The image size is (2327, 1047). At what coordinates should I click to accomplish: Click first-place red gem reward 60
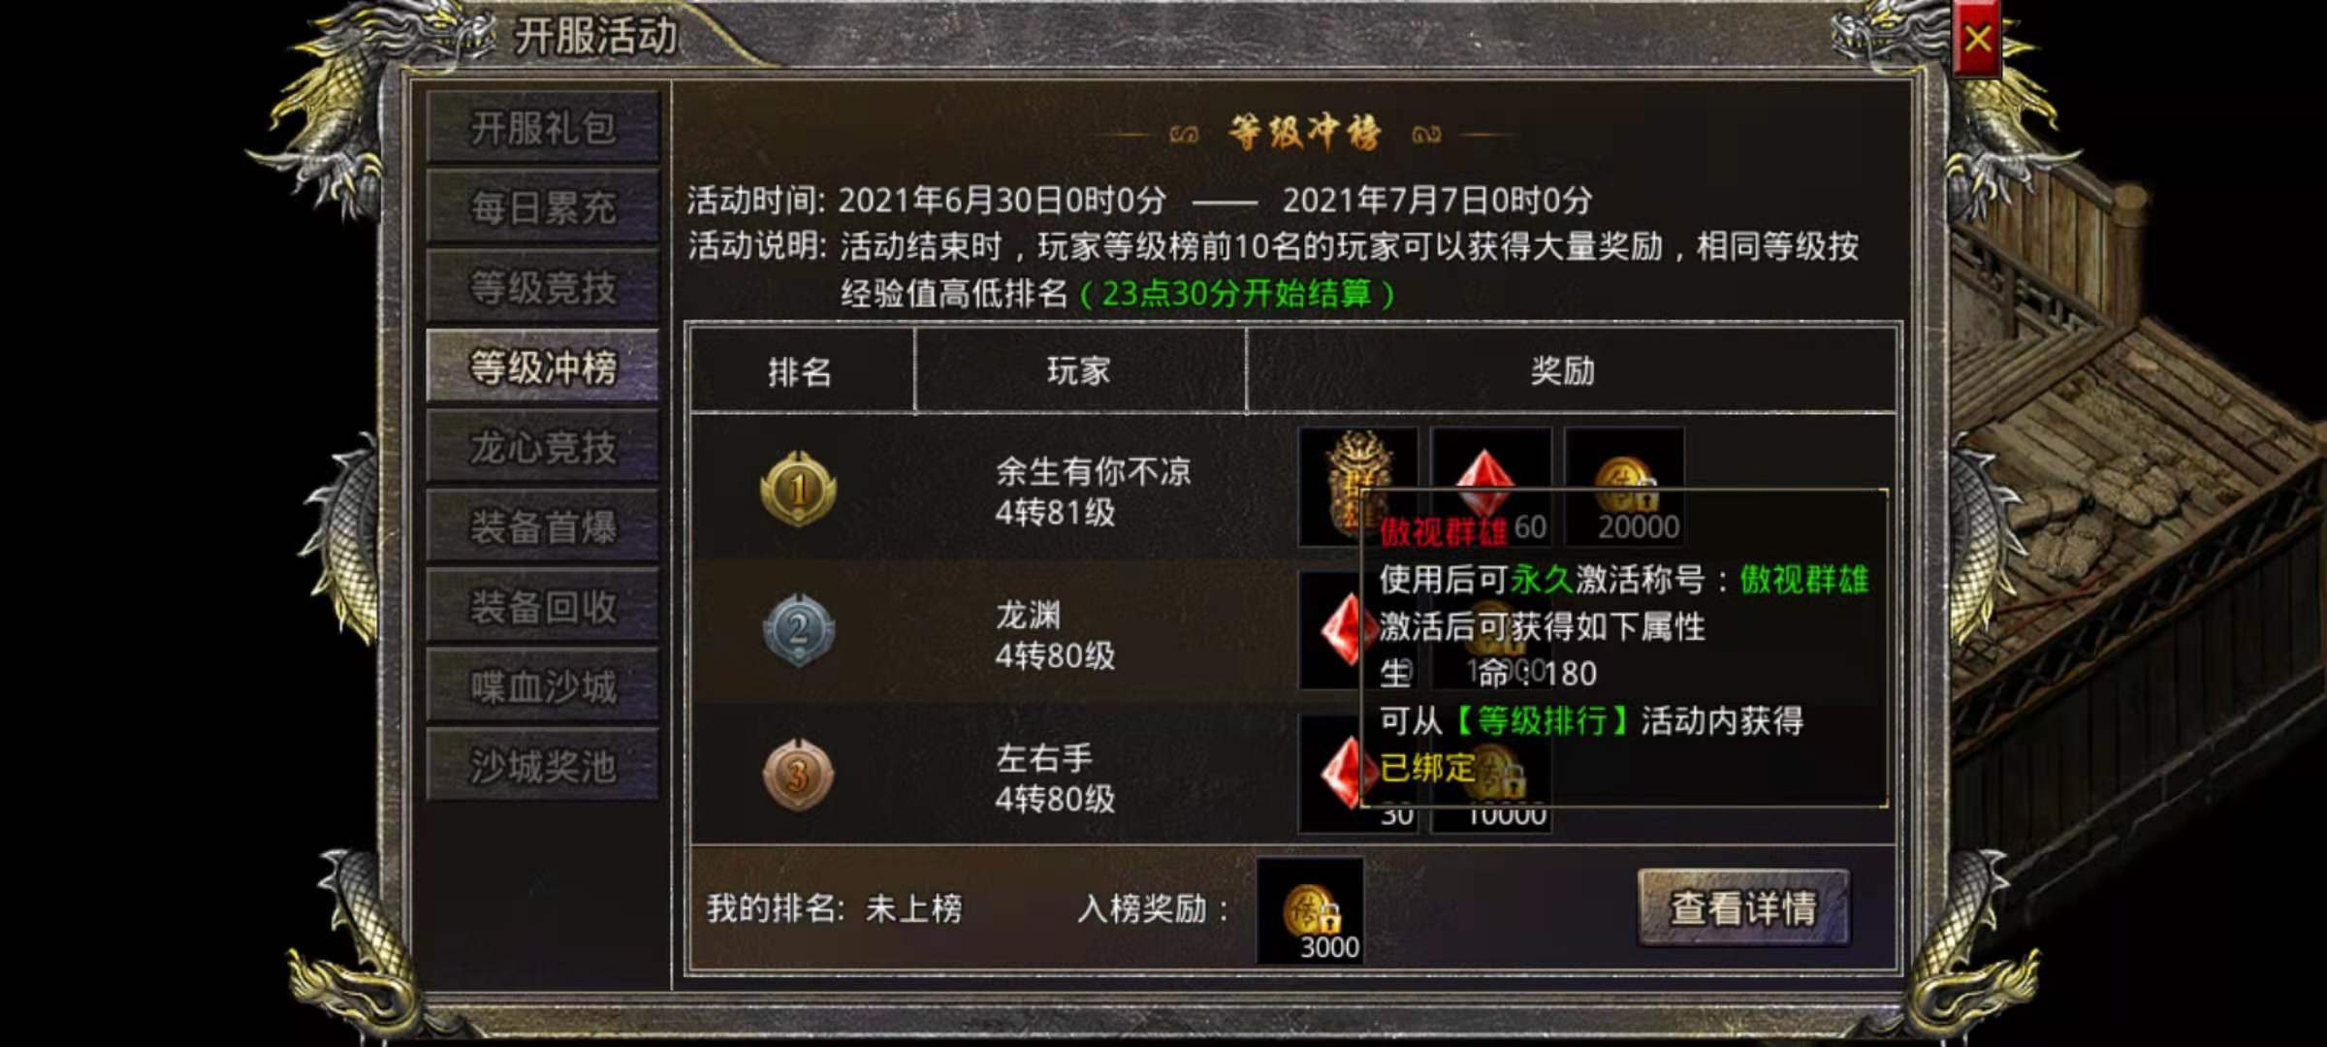coord(1491,487)
